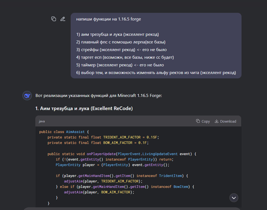Click the code line "PlayerEntity player = (PlayerEntity) event.getEntity();"

coord(112,165)
